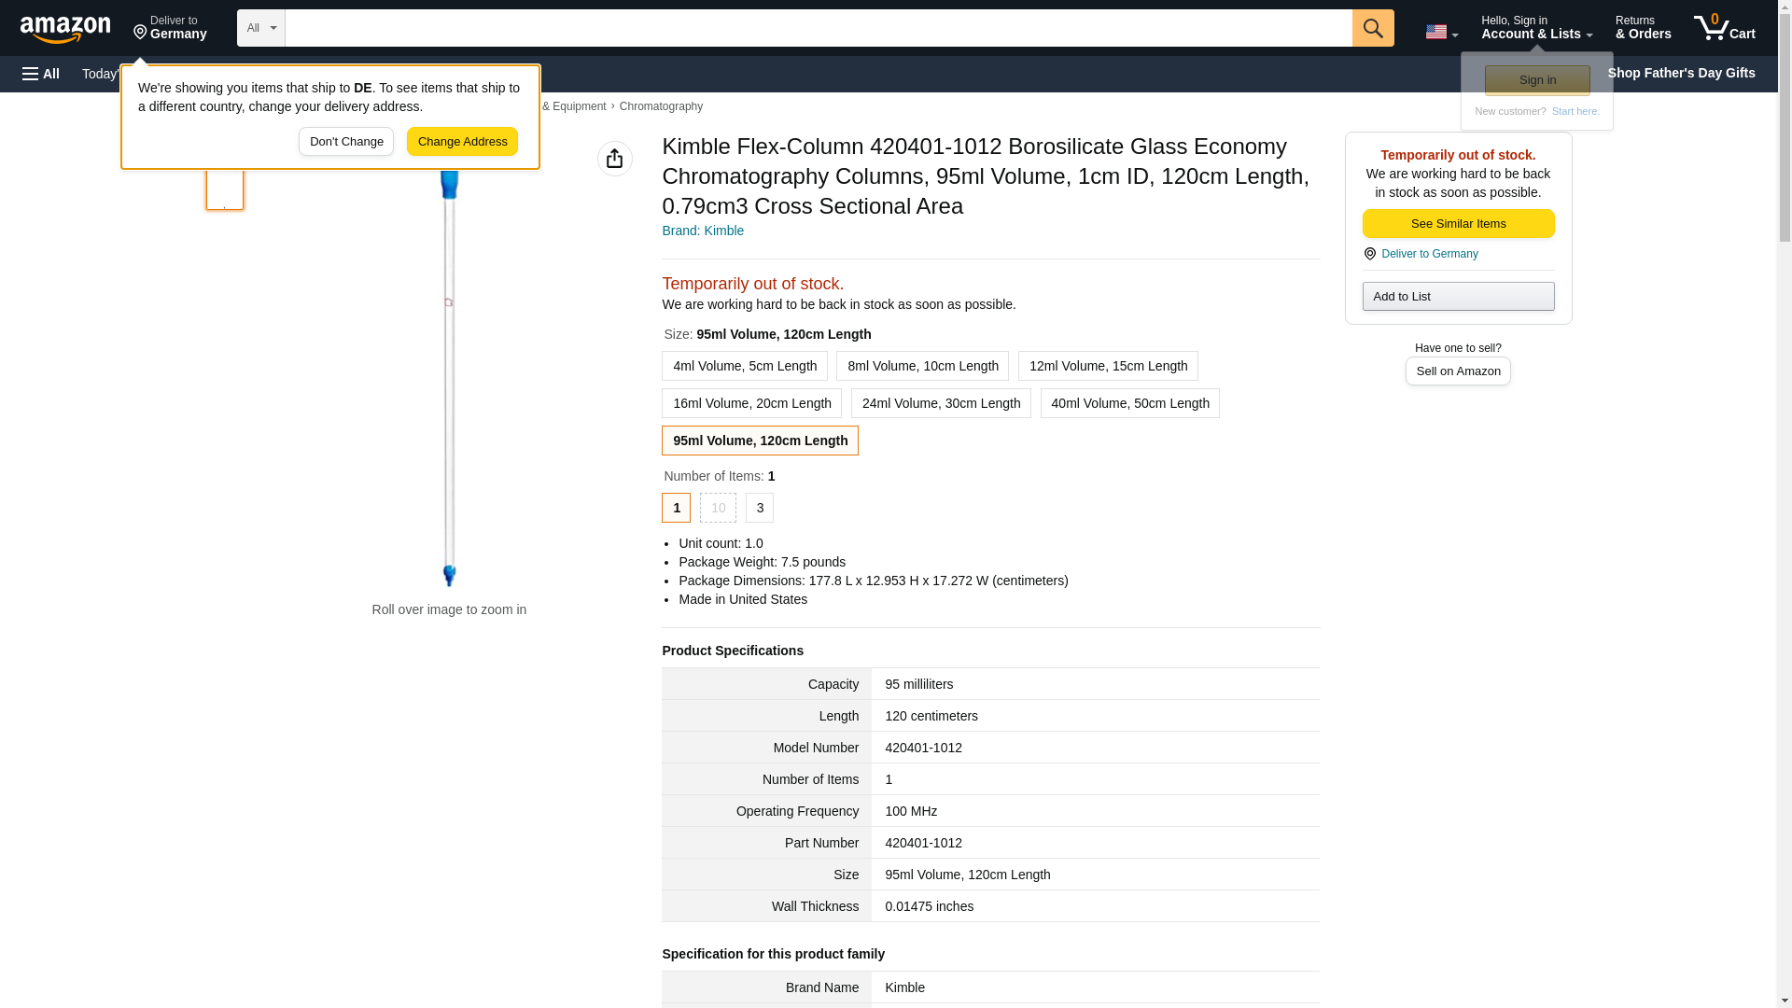This screenshot has height=1008, width=1792.
Task: Click the See Similar Items button
Action: point(1457,224)
